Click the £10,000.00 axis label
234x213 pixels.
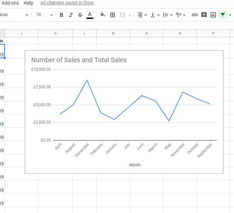pos(41,69)
